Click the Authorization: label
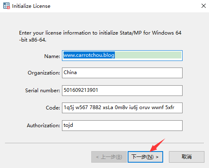Image resolution: width=209 pixels, height=168 pixels. tap(43, 126)
